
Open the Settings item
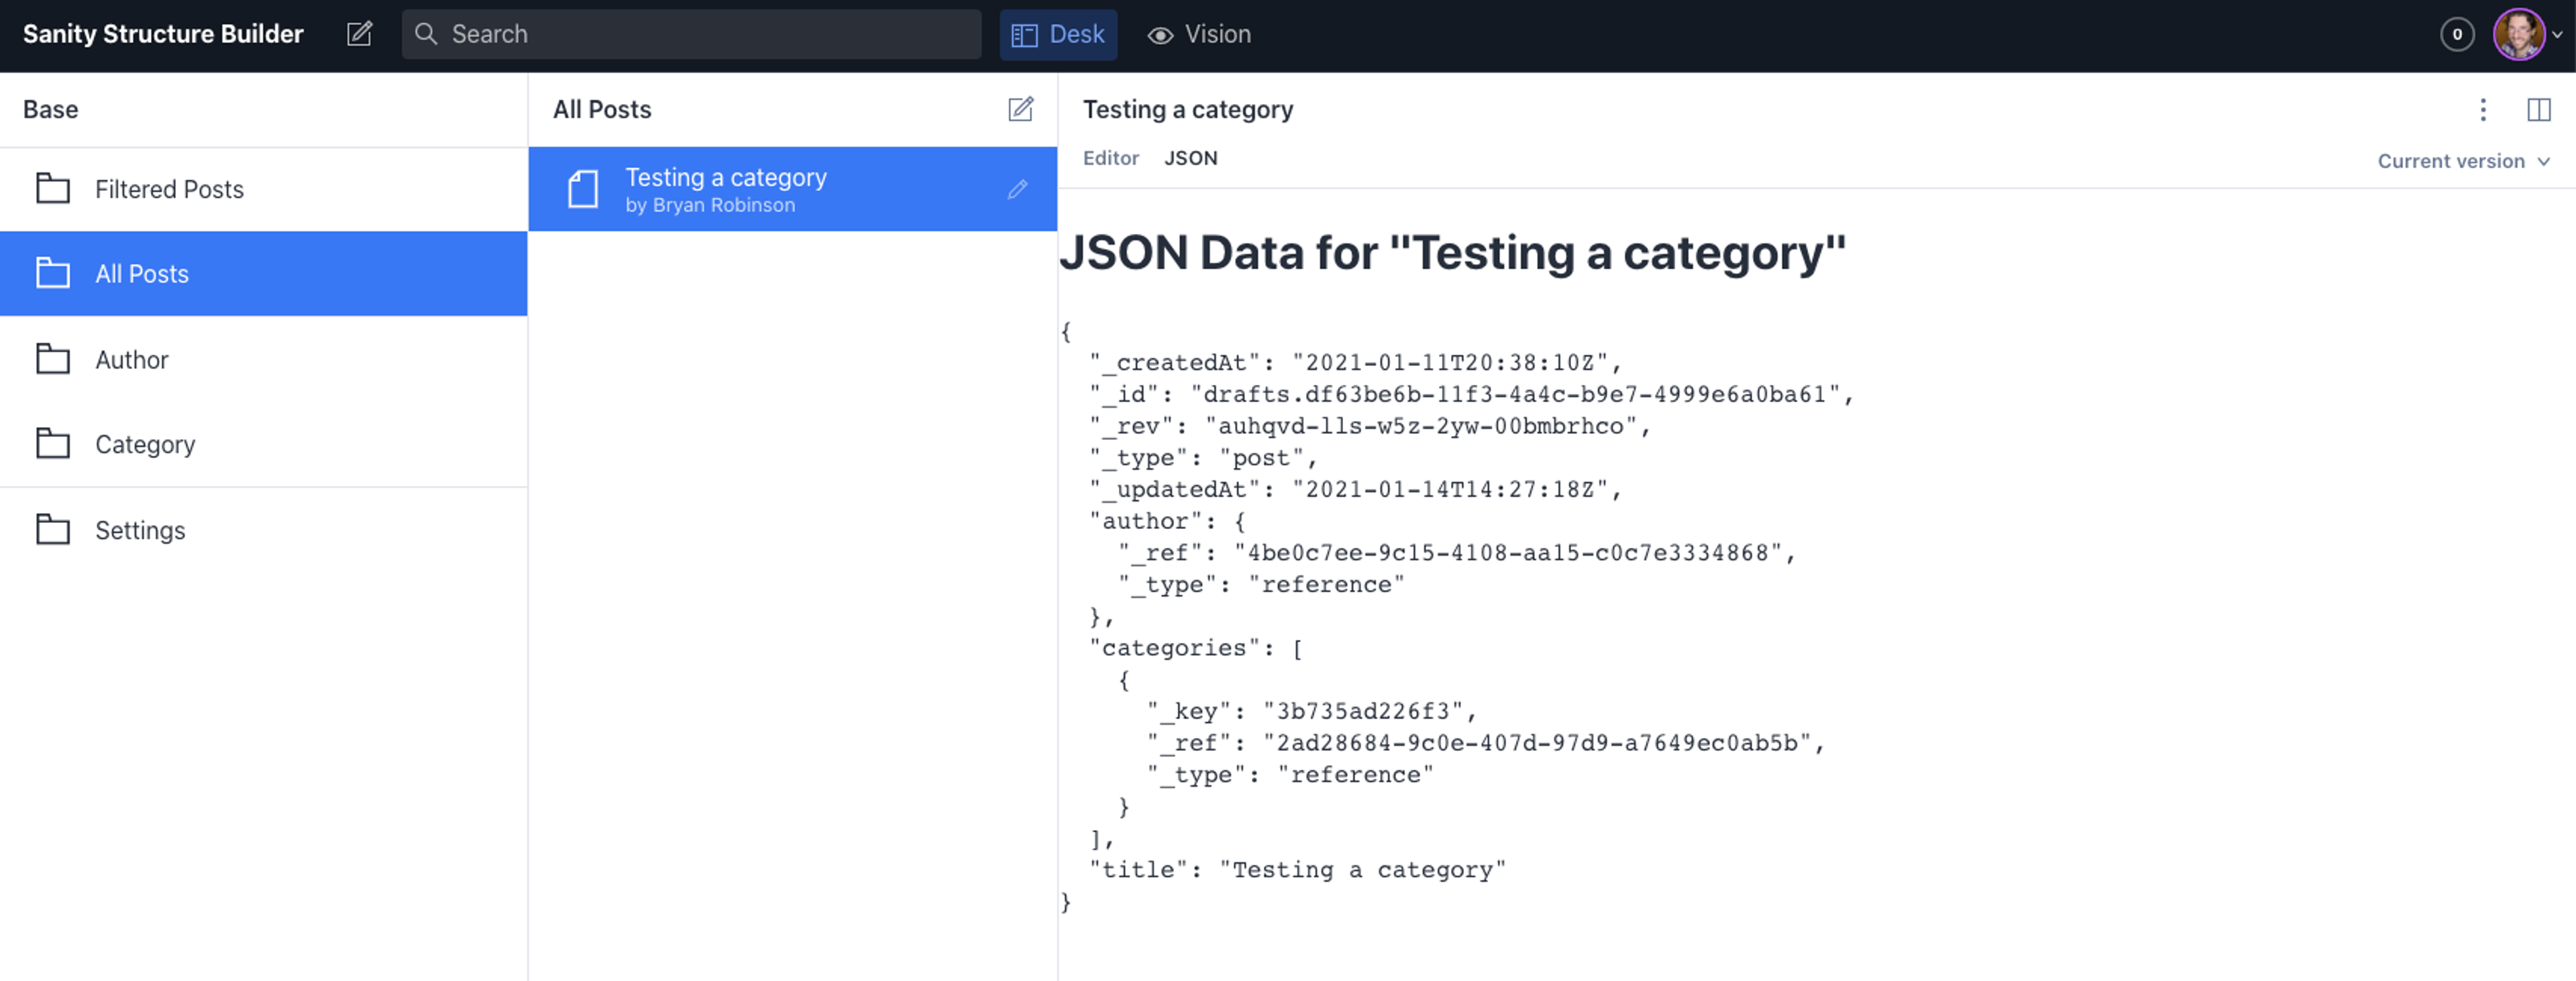pos(140,530)
